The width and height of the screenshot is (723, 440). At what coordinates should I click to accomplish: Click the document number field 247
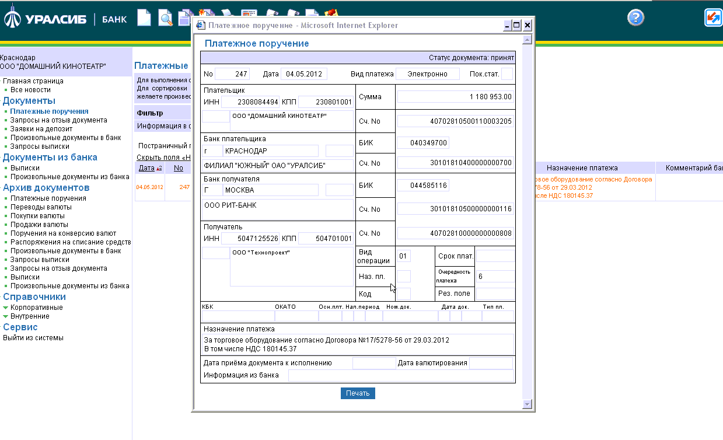[x=232, y=74]
